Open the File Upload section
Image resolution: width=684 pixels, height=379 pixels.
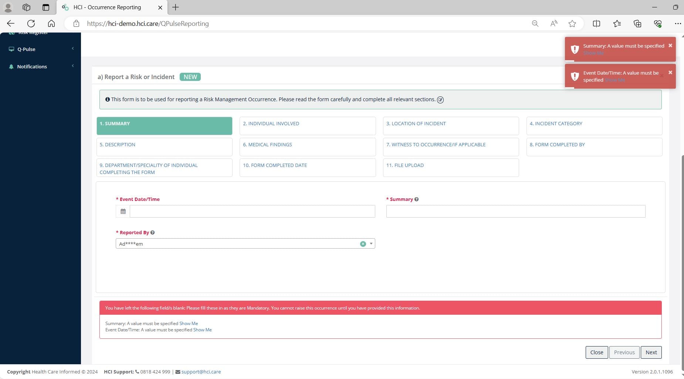[x=450, y=167]
